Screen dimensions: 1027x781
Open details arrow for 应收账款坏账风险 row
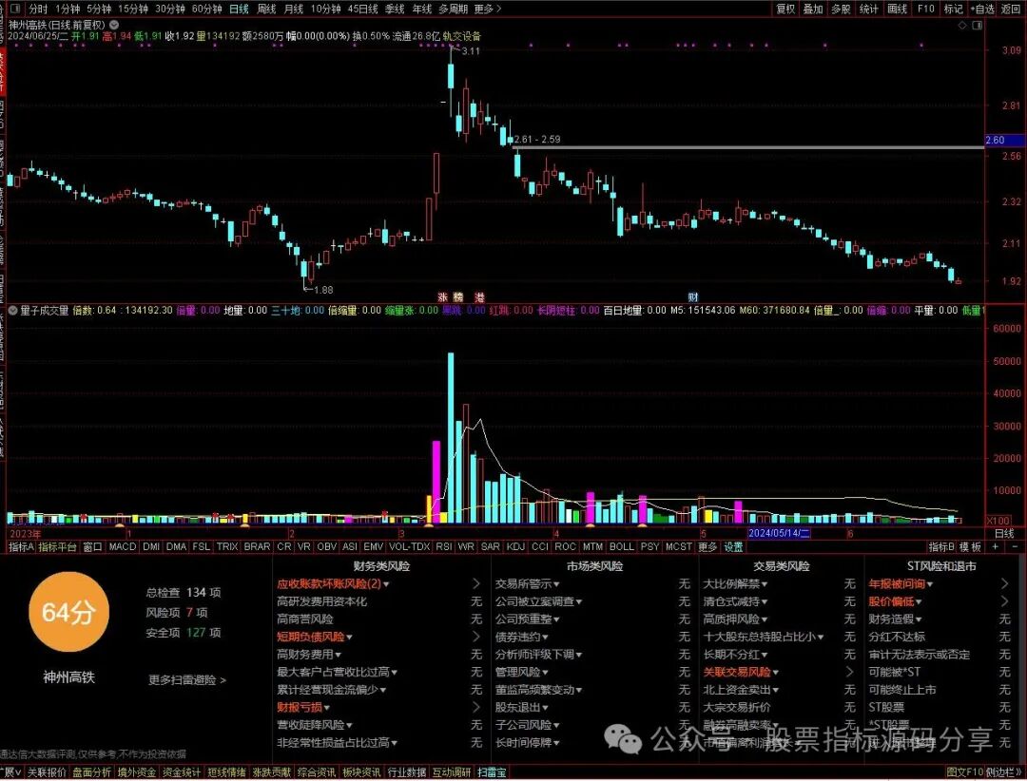point(476,583)
